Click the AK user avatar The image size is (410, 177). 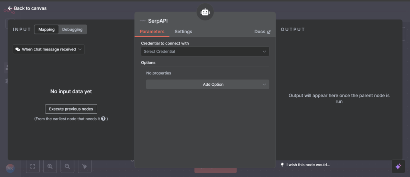[10, 168]
